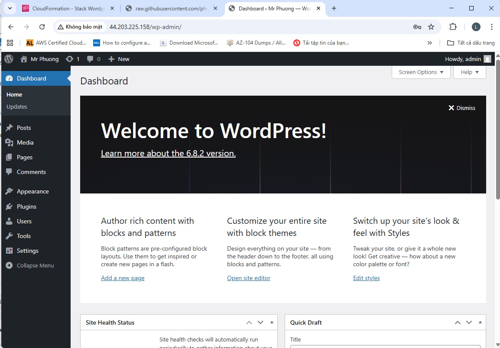Bookmark this page with star icon
This screenshot has height=348, width=500.
pyautogui.click(x=431, y=27)
